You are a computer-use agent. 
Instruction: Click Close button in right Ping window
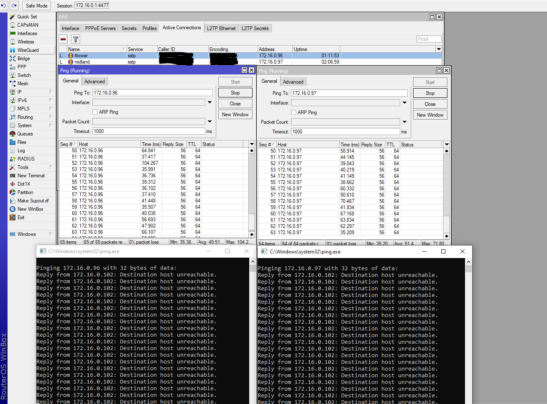click(430, 104)
